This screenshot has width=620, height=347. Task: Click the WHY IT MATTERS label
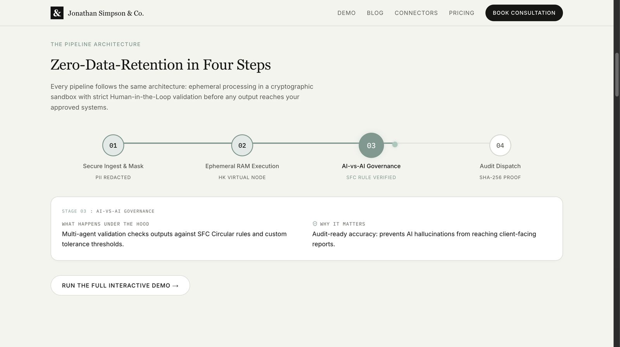pos(343,224)
